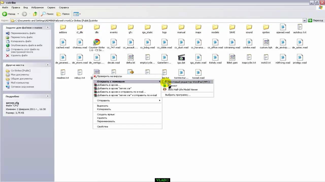This screenshot has height=182, width=325.
Task: Choose Вырезать in context menu
Action: click(x=127, y=106)
